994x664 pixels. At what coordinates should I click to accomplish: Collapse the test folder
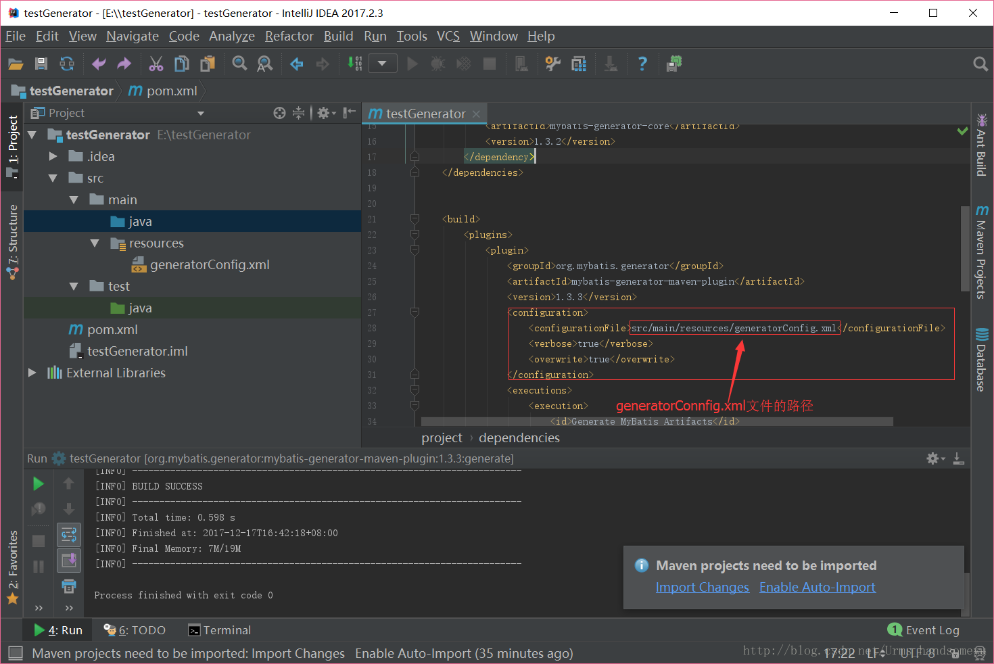point(74,286)
